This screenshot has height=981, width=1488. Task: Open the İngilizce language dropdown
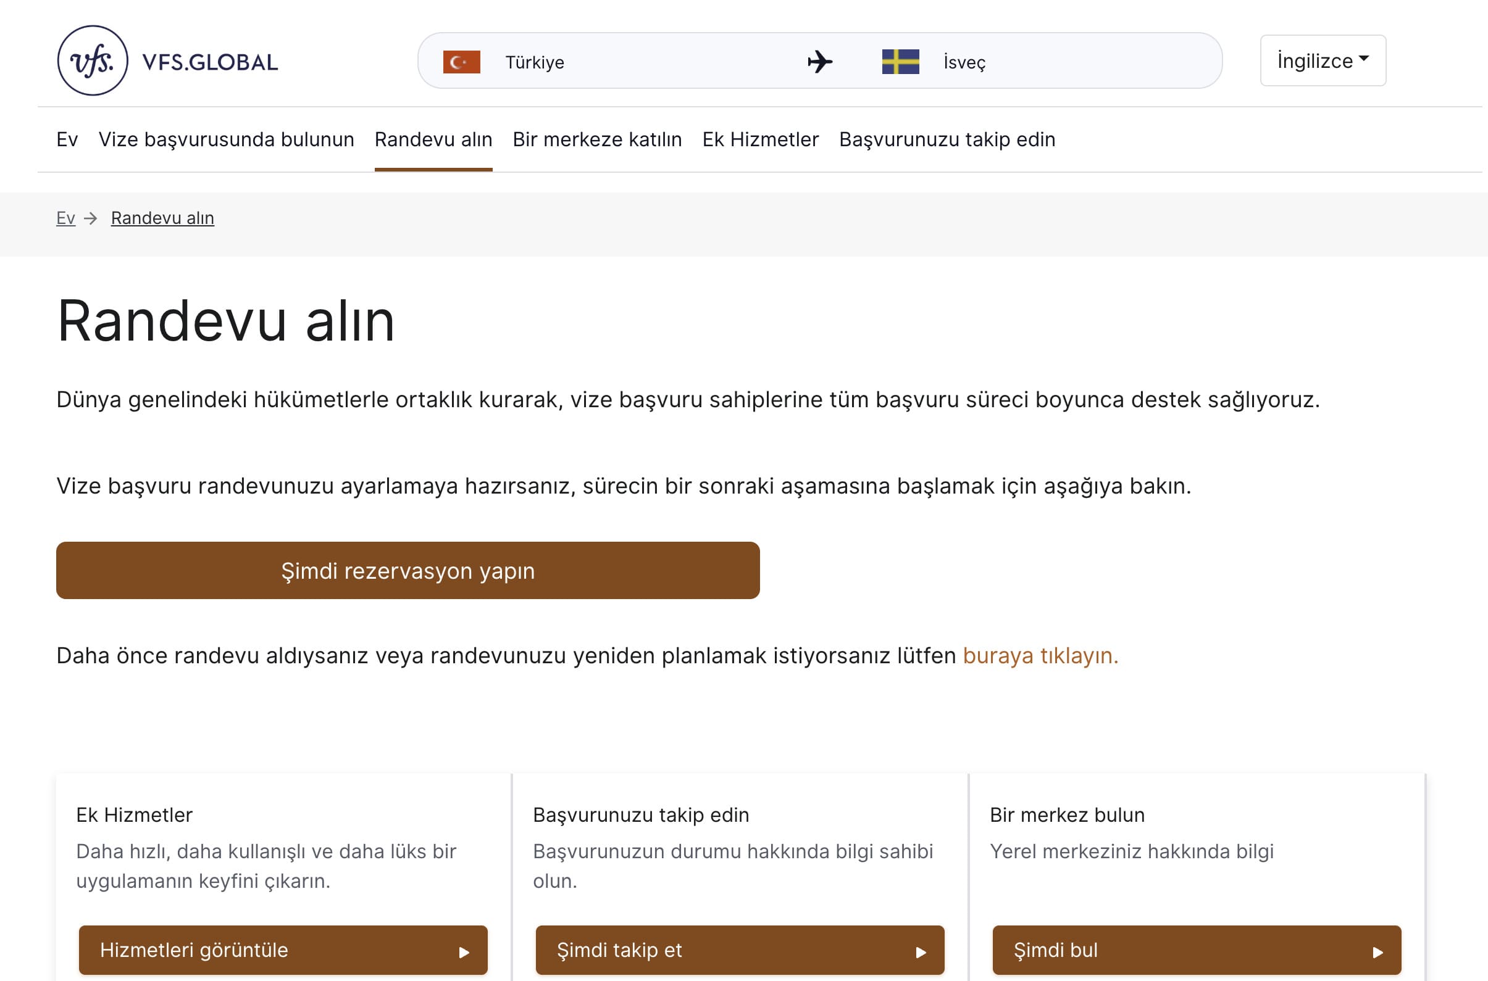tap(1322, 60)
